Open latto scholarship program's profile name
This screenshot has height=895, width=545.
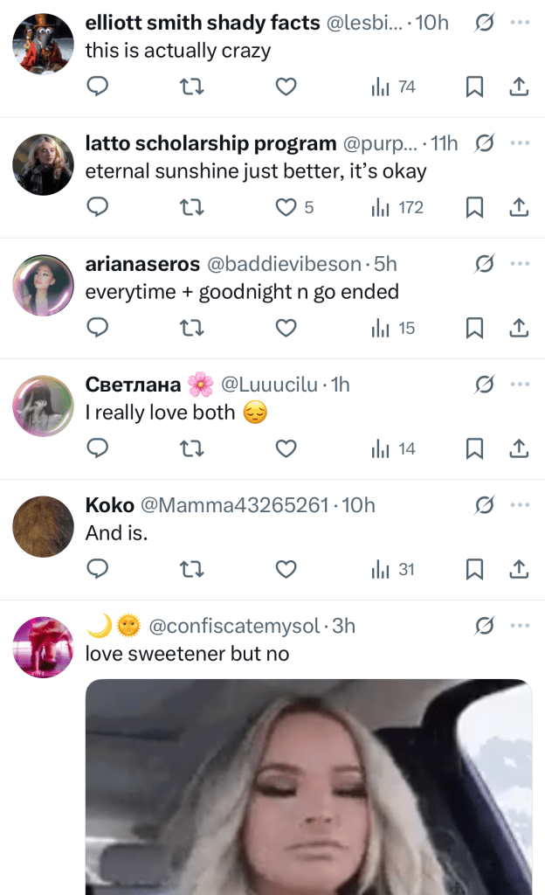click(210, 143)
